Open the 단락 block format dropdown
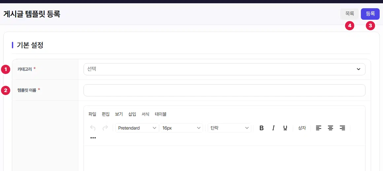Viewport: 383px width, 171px height. 229,128
